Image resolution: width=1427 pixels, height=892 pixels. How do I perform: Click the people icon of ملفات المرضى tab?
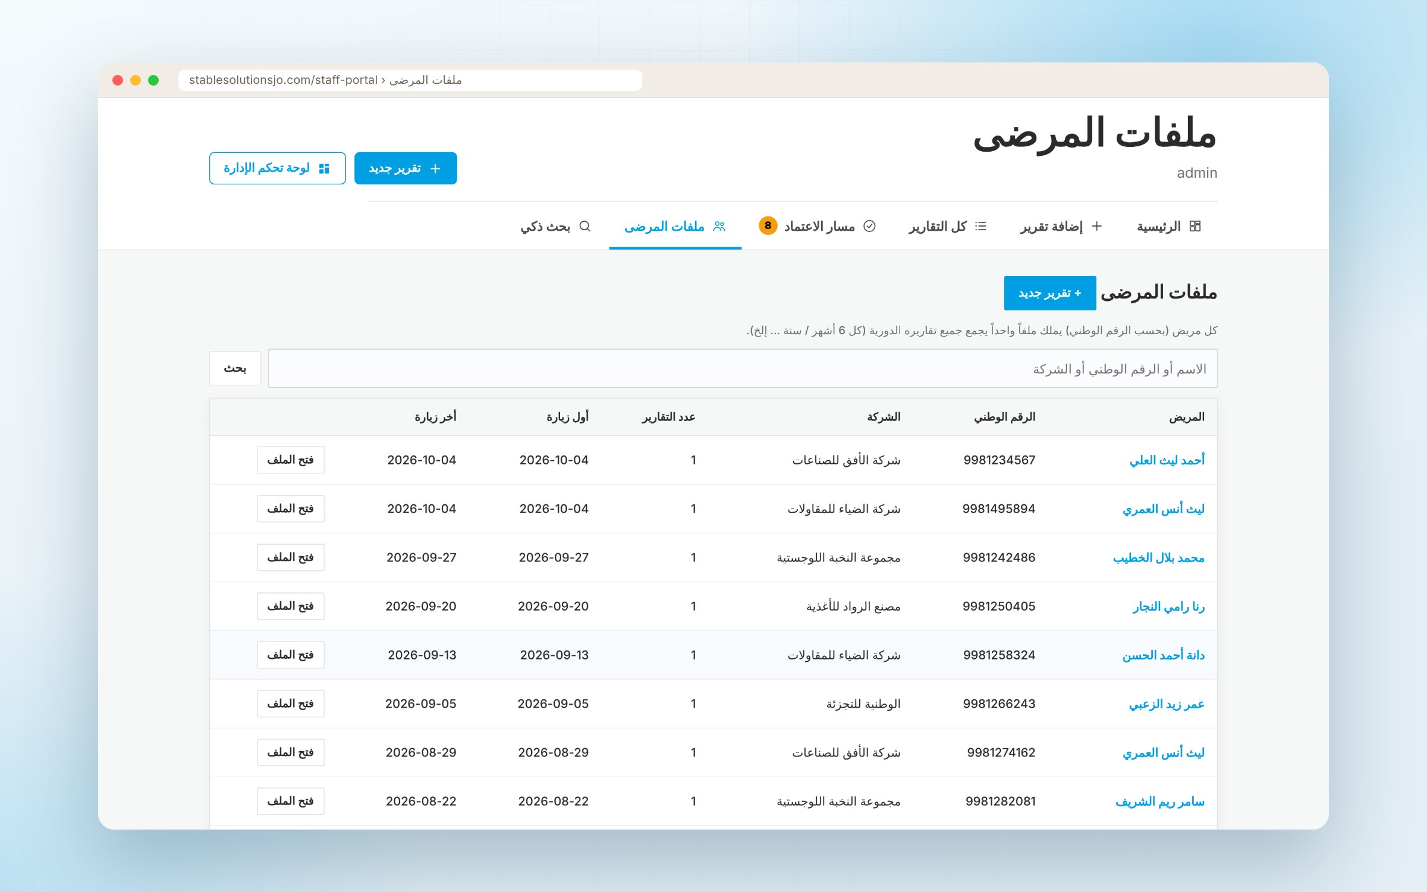tap(719, 227)
